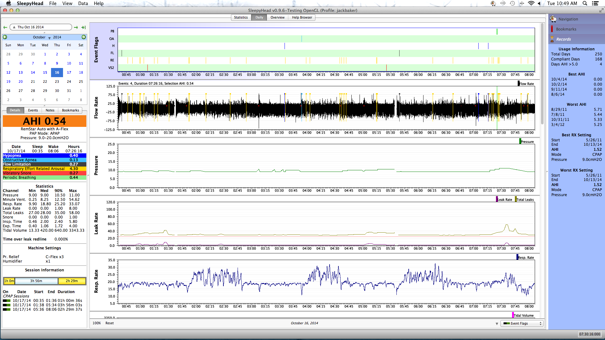Click the down triangle beside graph selector

tap(497, 324)
